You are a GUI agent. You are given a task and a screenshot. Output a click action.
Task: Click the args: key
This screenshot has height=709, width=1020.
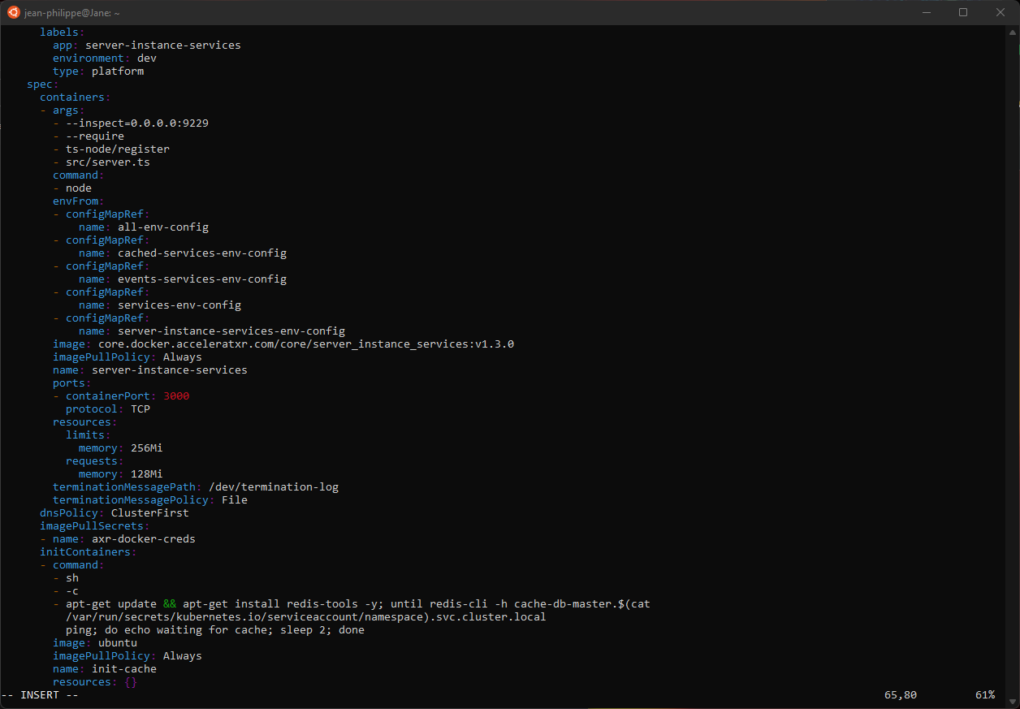(69, 110)
